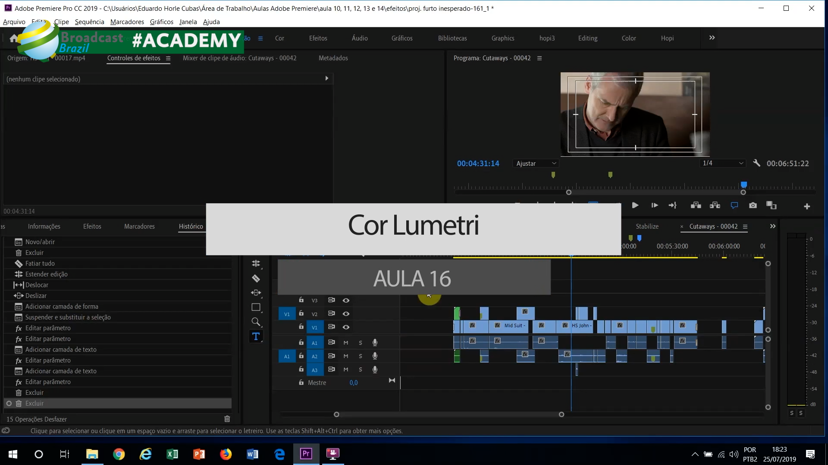Switch to the Efeitos panel tab
Image resolution: width=828 pixels, height=465 pixels.
click(92, 226)
